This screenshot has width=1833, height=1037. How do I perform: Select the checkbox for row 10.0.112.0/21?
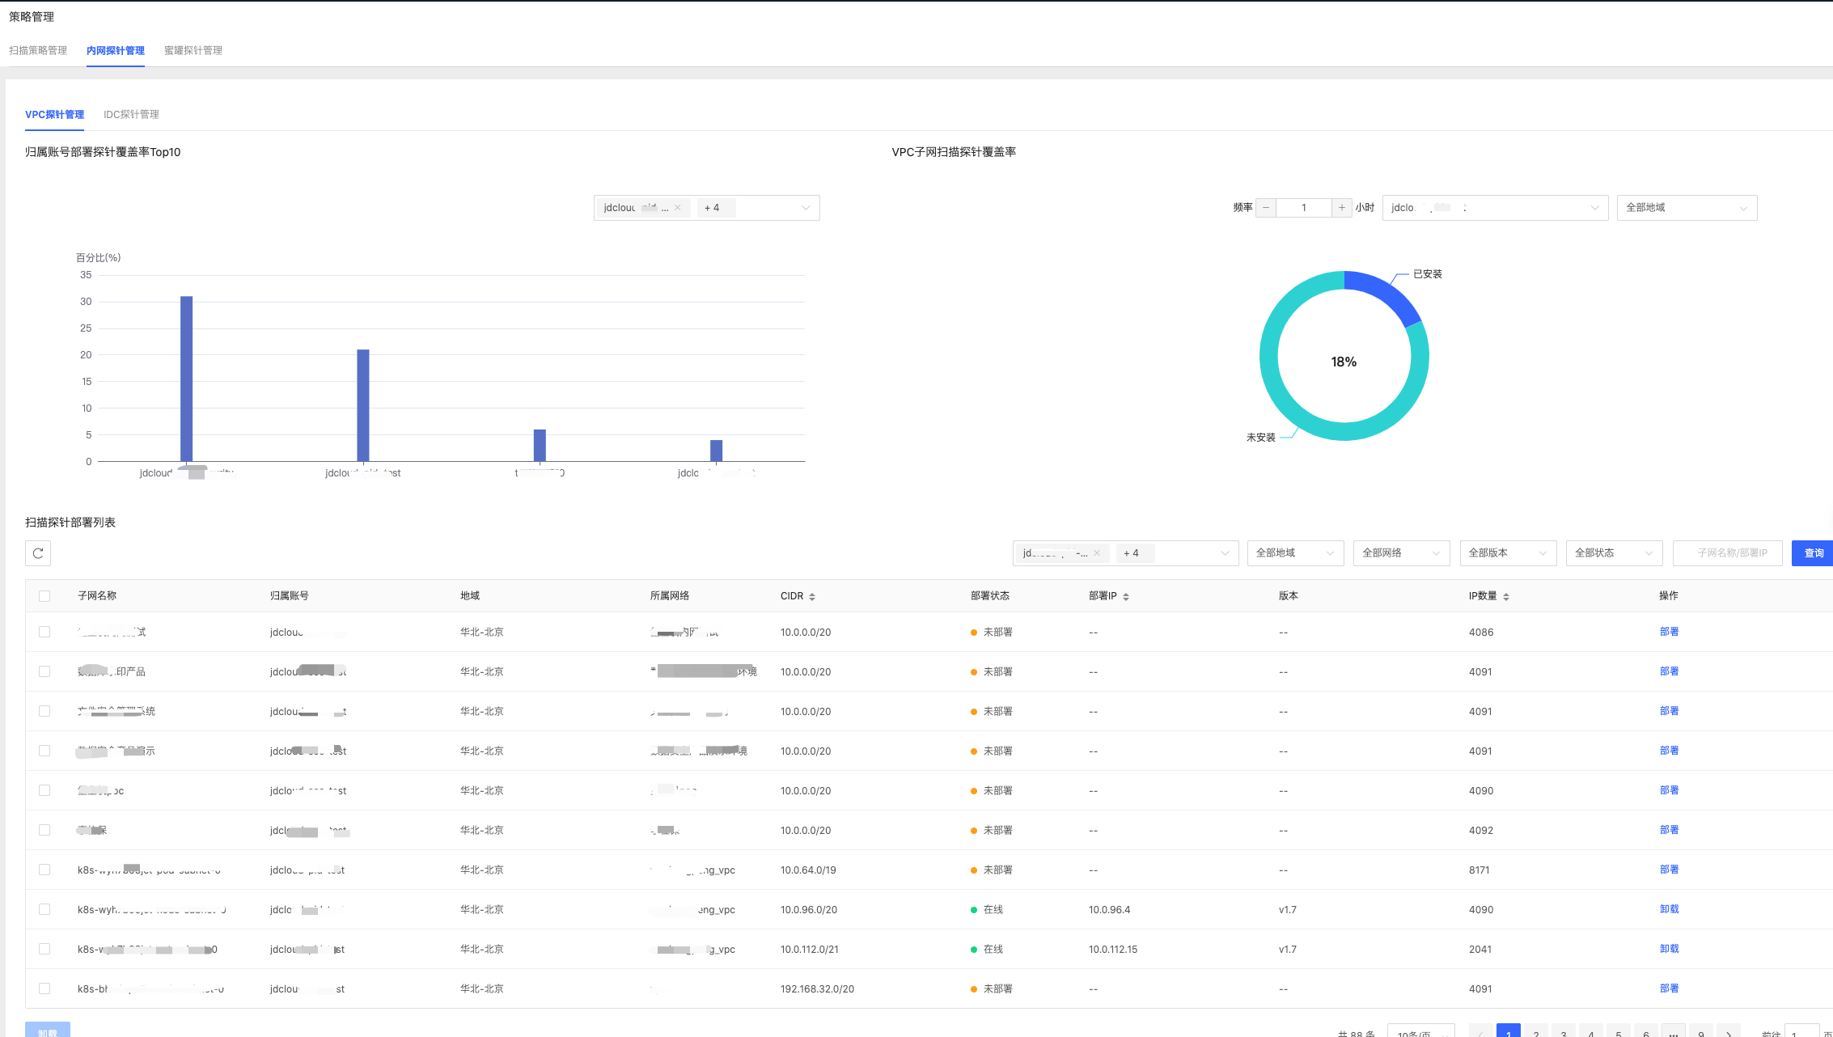coord(44,949)
